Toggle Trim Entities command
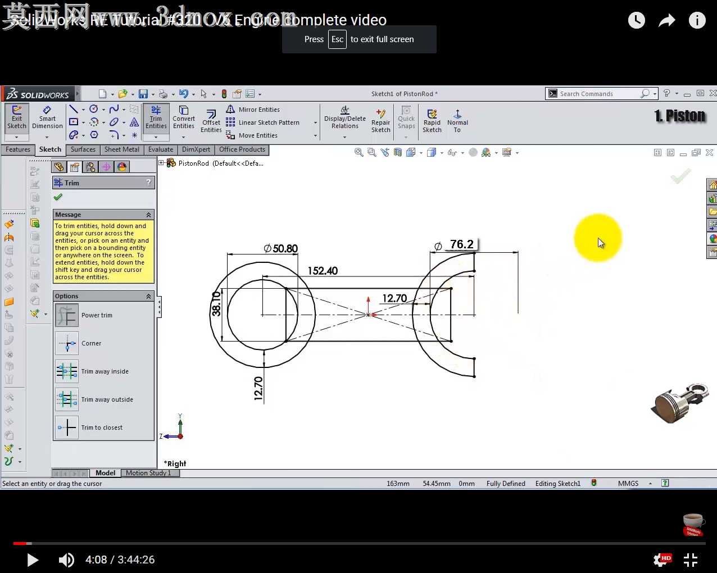This screenshot has height=573, width=717. pos(156,118)
